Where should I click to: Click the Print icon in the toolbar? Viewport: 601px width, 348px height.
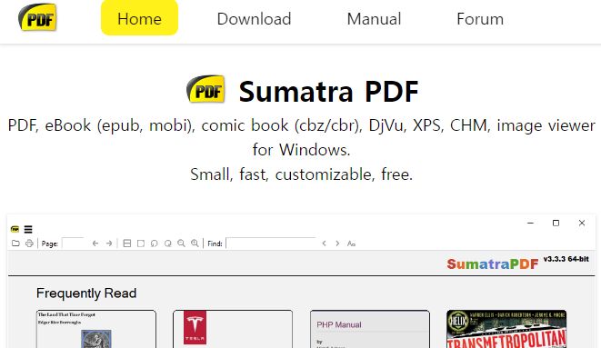29,244
